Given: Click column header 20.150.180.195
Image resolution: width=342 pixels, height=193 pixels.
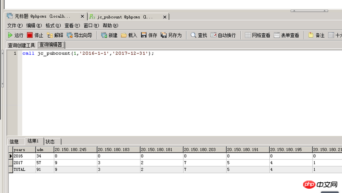Looking at the screenshot, I should (291, 149).
